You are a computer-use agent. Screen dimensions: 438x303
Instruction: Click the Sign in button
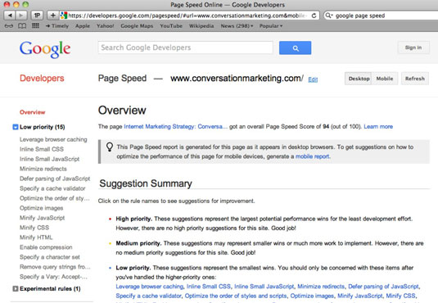tap(413, 47)
